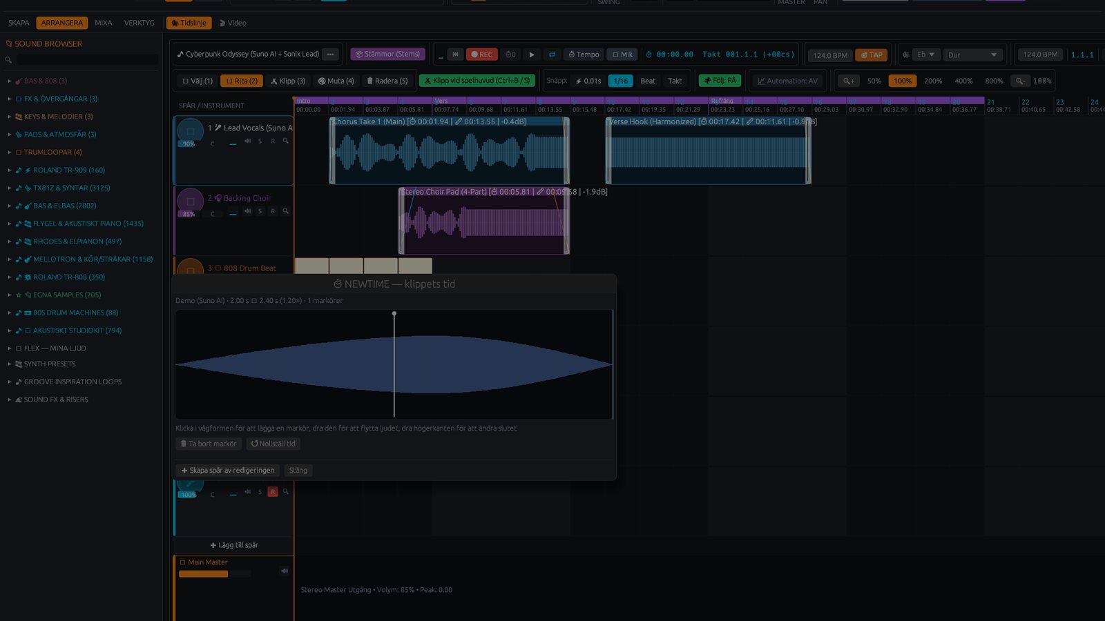Viewport: 1105px width, 621px height.
Task: Set snap to Takt
Action: [x=675, y=81]
